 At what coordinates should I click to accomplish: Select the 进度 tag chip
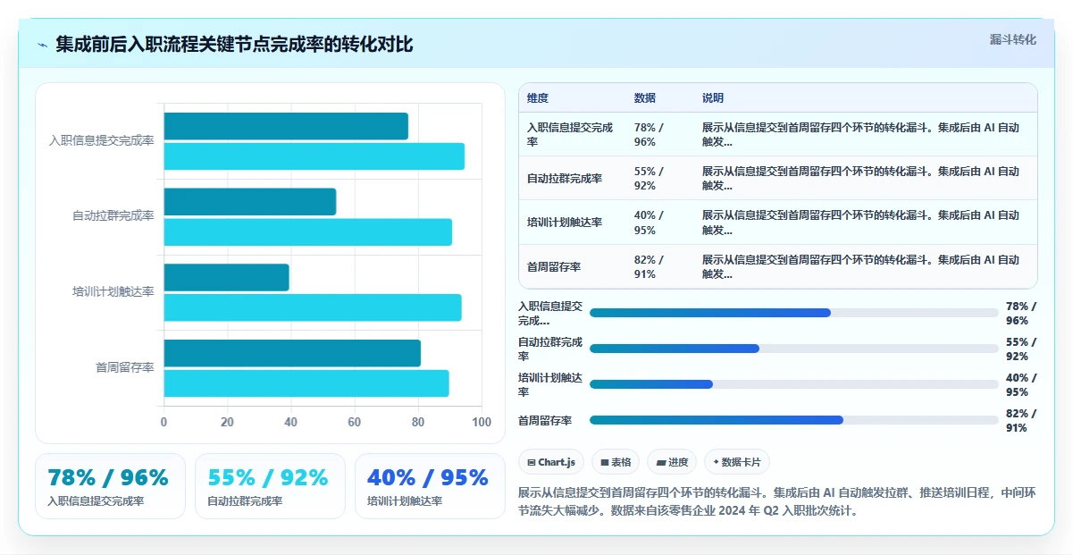click(x=672, y=462)
